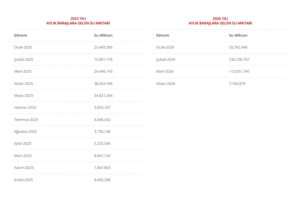Click the Şubat-2025 value 15.901.776
288x199 pixels.
coord(103,59)
